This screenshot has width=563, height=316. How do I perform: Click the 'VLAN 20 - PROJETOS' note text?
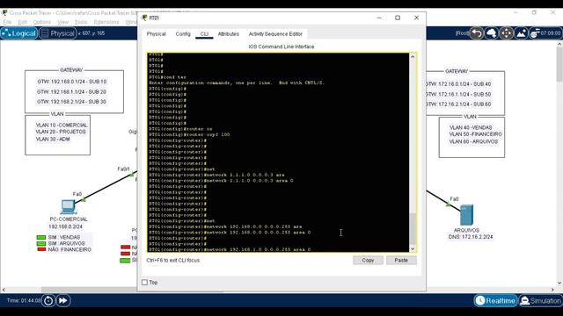(61, 132)
